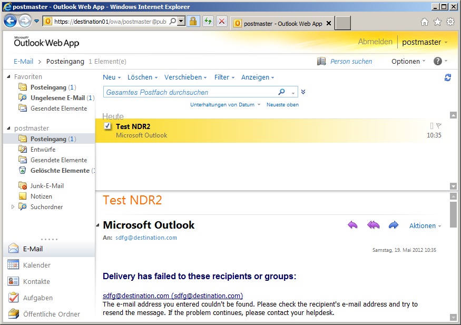This screenshot has width=461, height=325.
Task: Collapse the Microsoft Outlook sender header
Action: 98,225
